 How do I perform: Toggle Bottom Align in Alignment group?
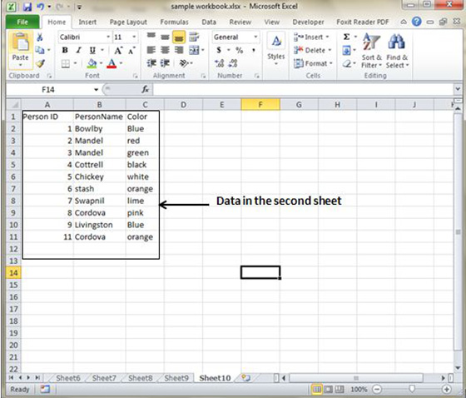pyautogui.click(x=179, y=37)
